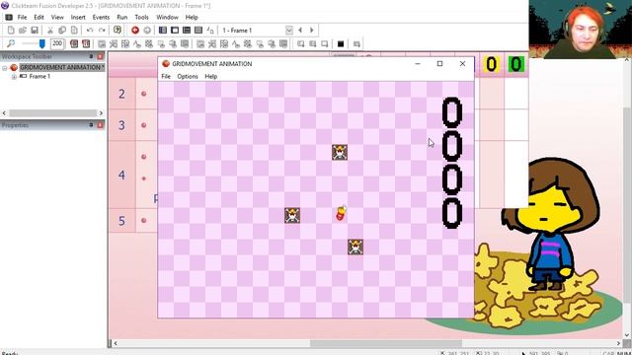The height and width of the screenshot is (355, 632).
Task: Redo the last undone action
Action: (102, 31)
